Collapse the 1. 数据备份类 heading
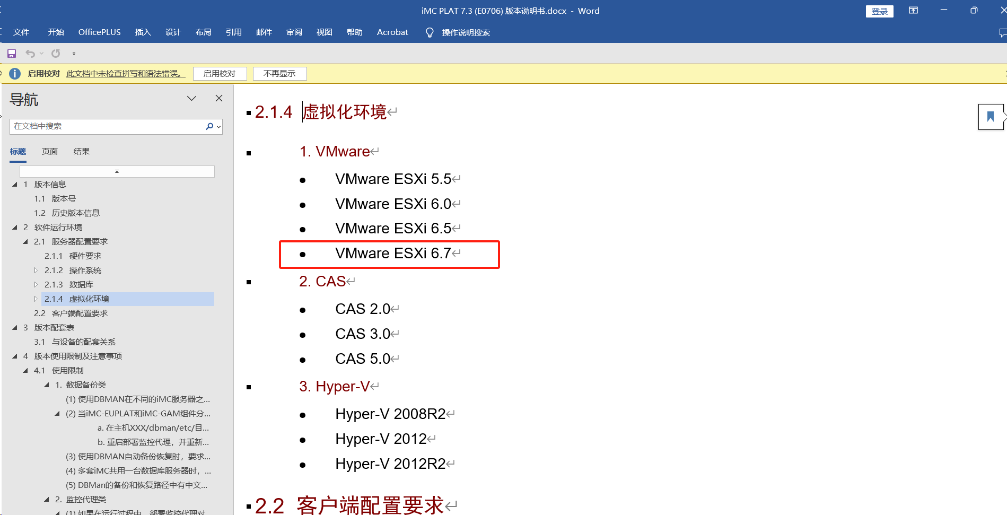Image resolution: width=1007 pixels, height=515 pixels. [x=47, y=385]
